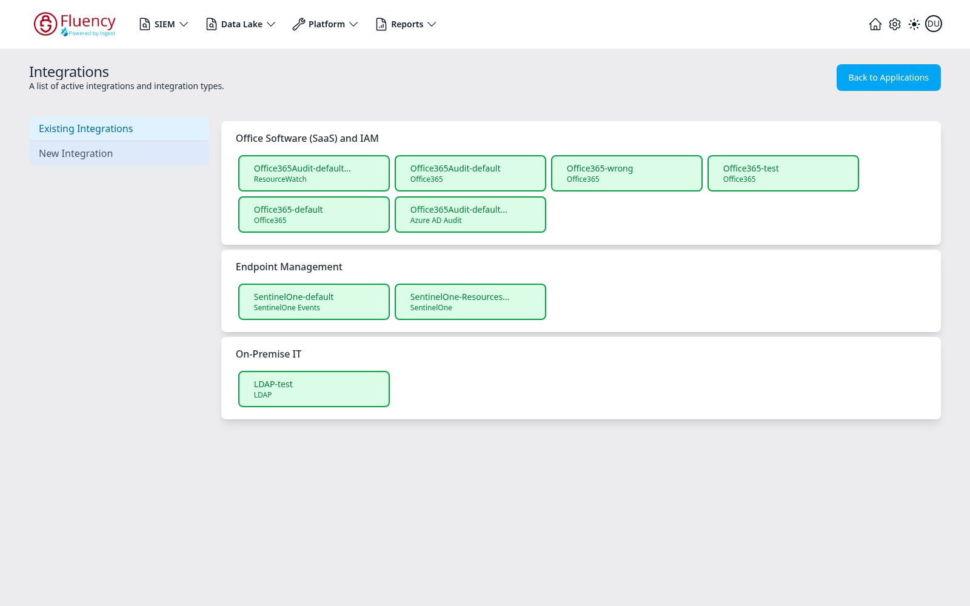Open SentinelOne-default Events card

coord(314,302)
